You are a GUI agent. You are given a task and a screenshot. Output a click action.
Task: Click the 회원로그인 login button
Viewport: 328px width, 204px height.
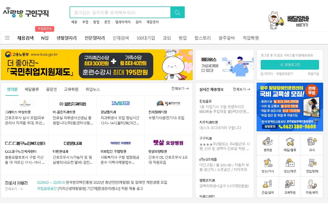290,65
